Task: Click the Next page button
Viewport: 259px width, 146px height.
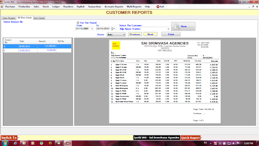Action: pos(150,34)
